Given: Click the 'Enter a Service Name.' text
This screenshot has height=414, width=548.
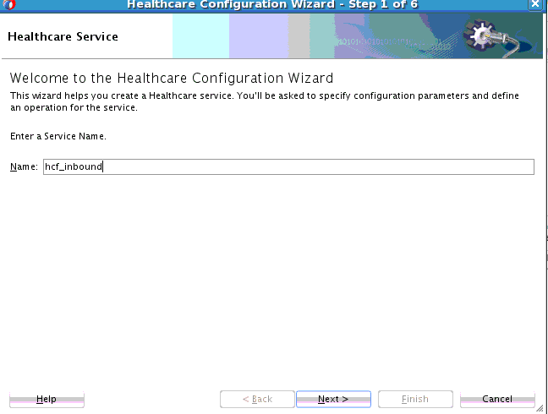Looking at the screenshot, I should (58, 136).
